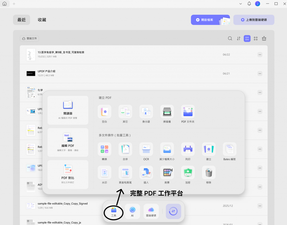Viewport: 287px width, 225px height.
Task: Open the 掃描儀 scanner tool
Action: pyautogui.click(x=167, y=111)
